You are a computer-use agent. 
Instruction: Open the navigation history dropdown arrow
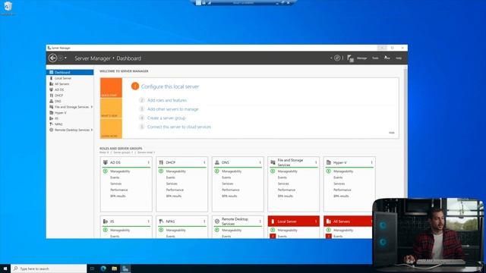(65, 58)
